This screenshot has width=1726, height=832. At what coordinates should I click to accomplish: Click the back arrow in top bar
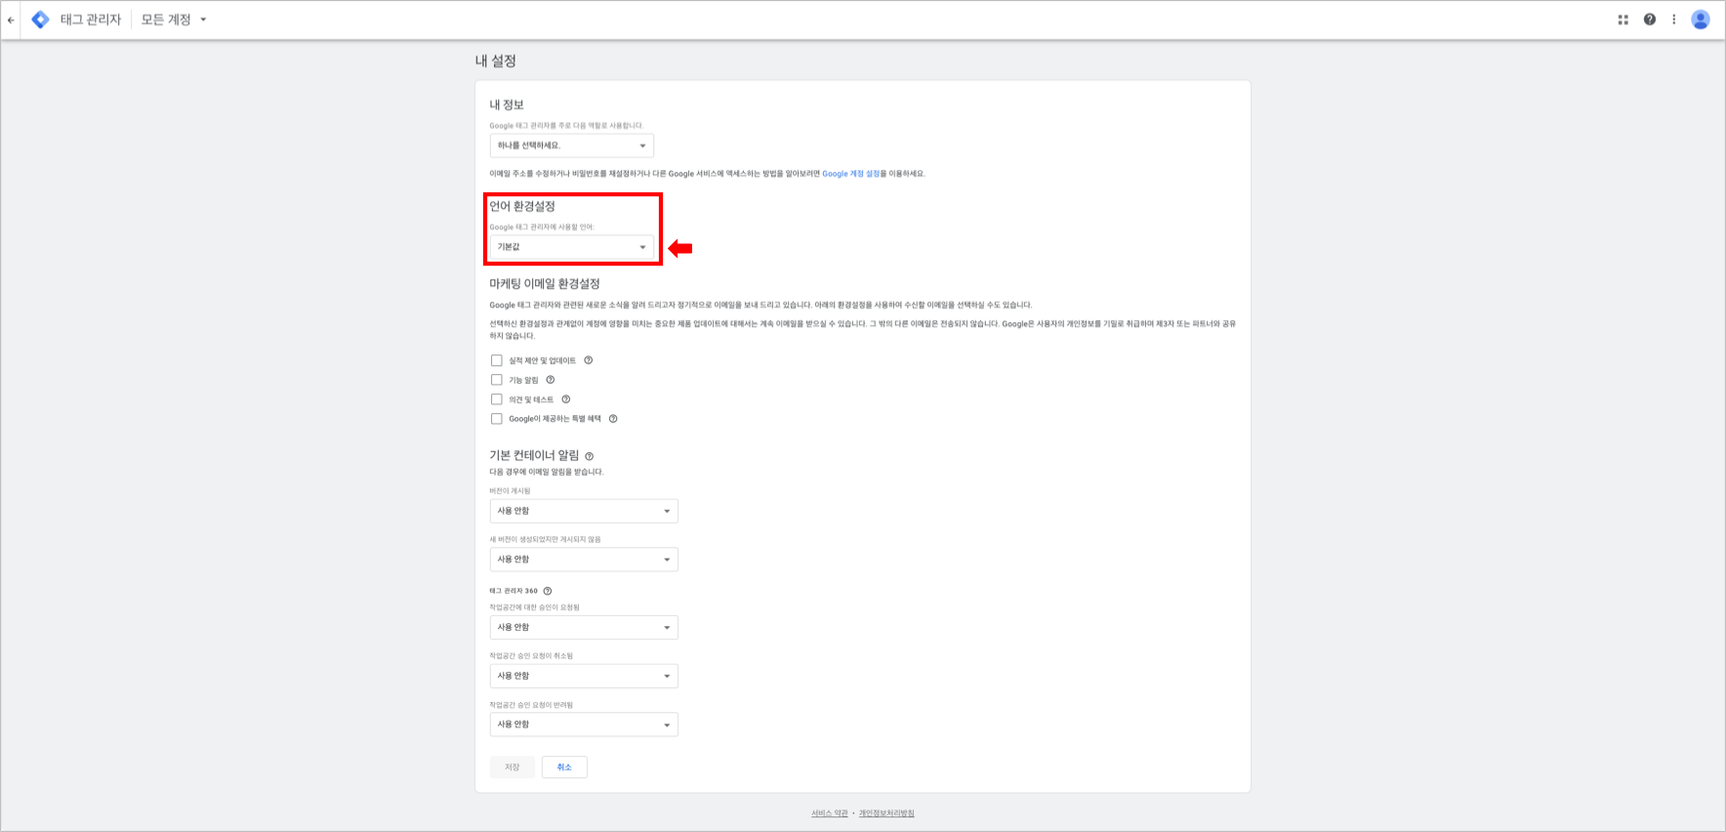coord(11,20)
